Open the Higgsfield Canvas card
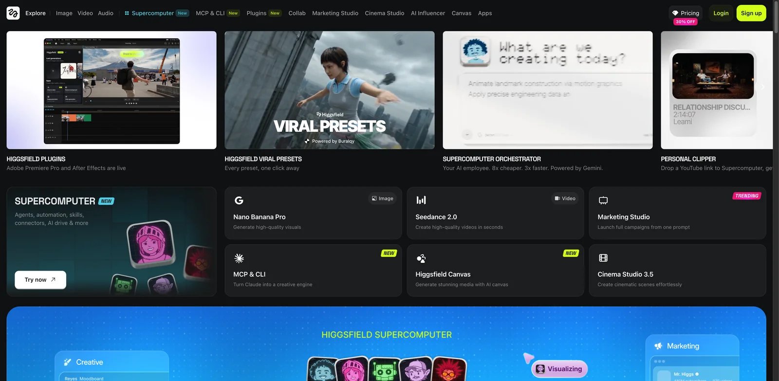779x381 pixels. (495, 271)
